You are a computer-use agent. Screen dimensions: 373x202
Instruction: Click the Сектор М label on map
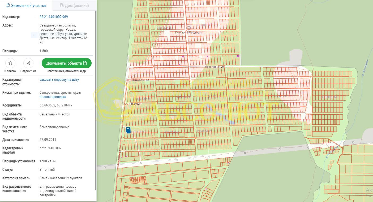coord(329,97)
